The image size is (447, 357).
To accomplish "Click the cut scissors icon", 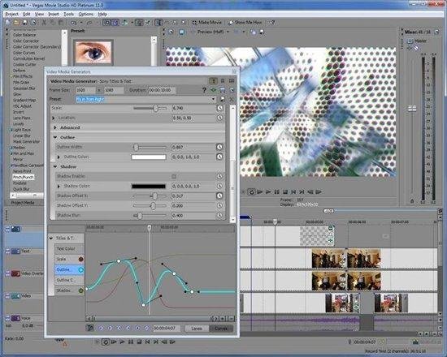I will pyautogui.click(x=44, y=23).
